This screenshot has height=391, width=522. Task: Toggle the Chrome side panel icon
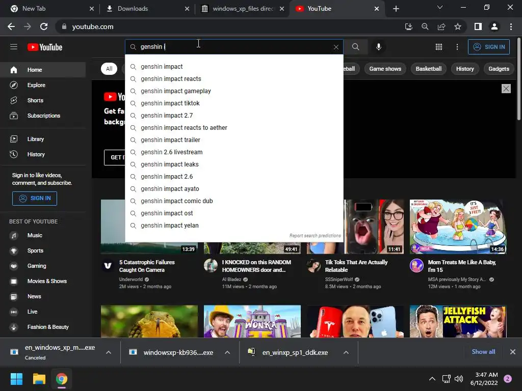coord(478,26)
